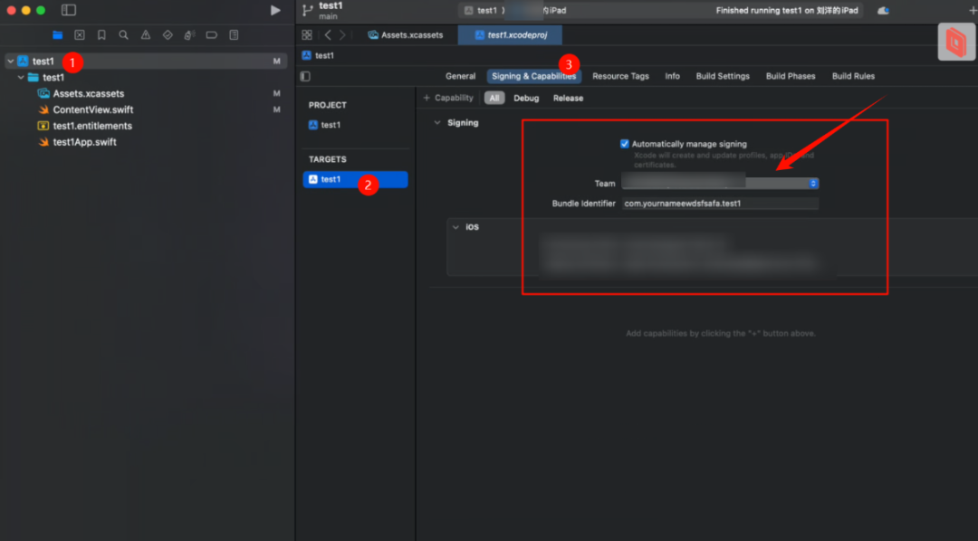
Task: Open the General tab
Action: coord(460,76)
